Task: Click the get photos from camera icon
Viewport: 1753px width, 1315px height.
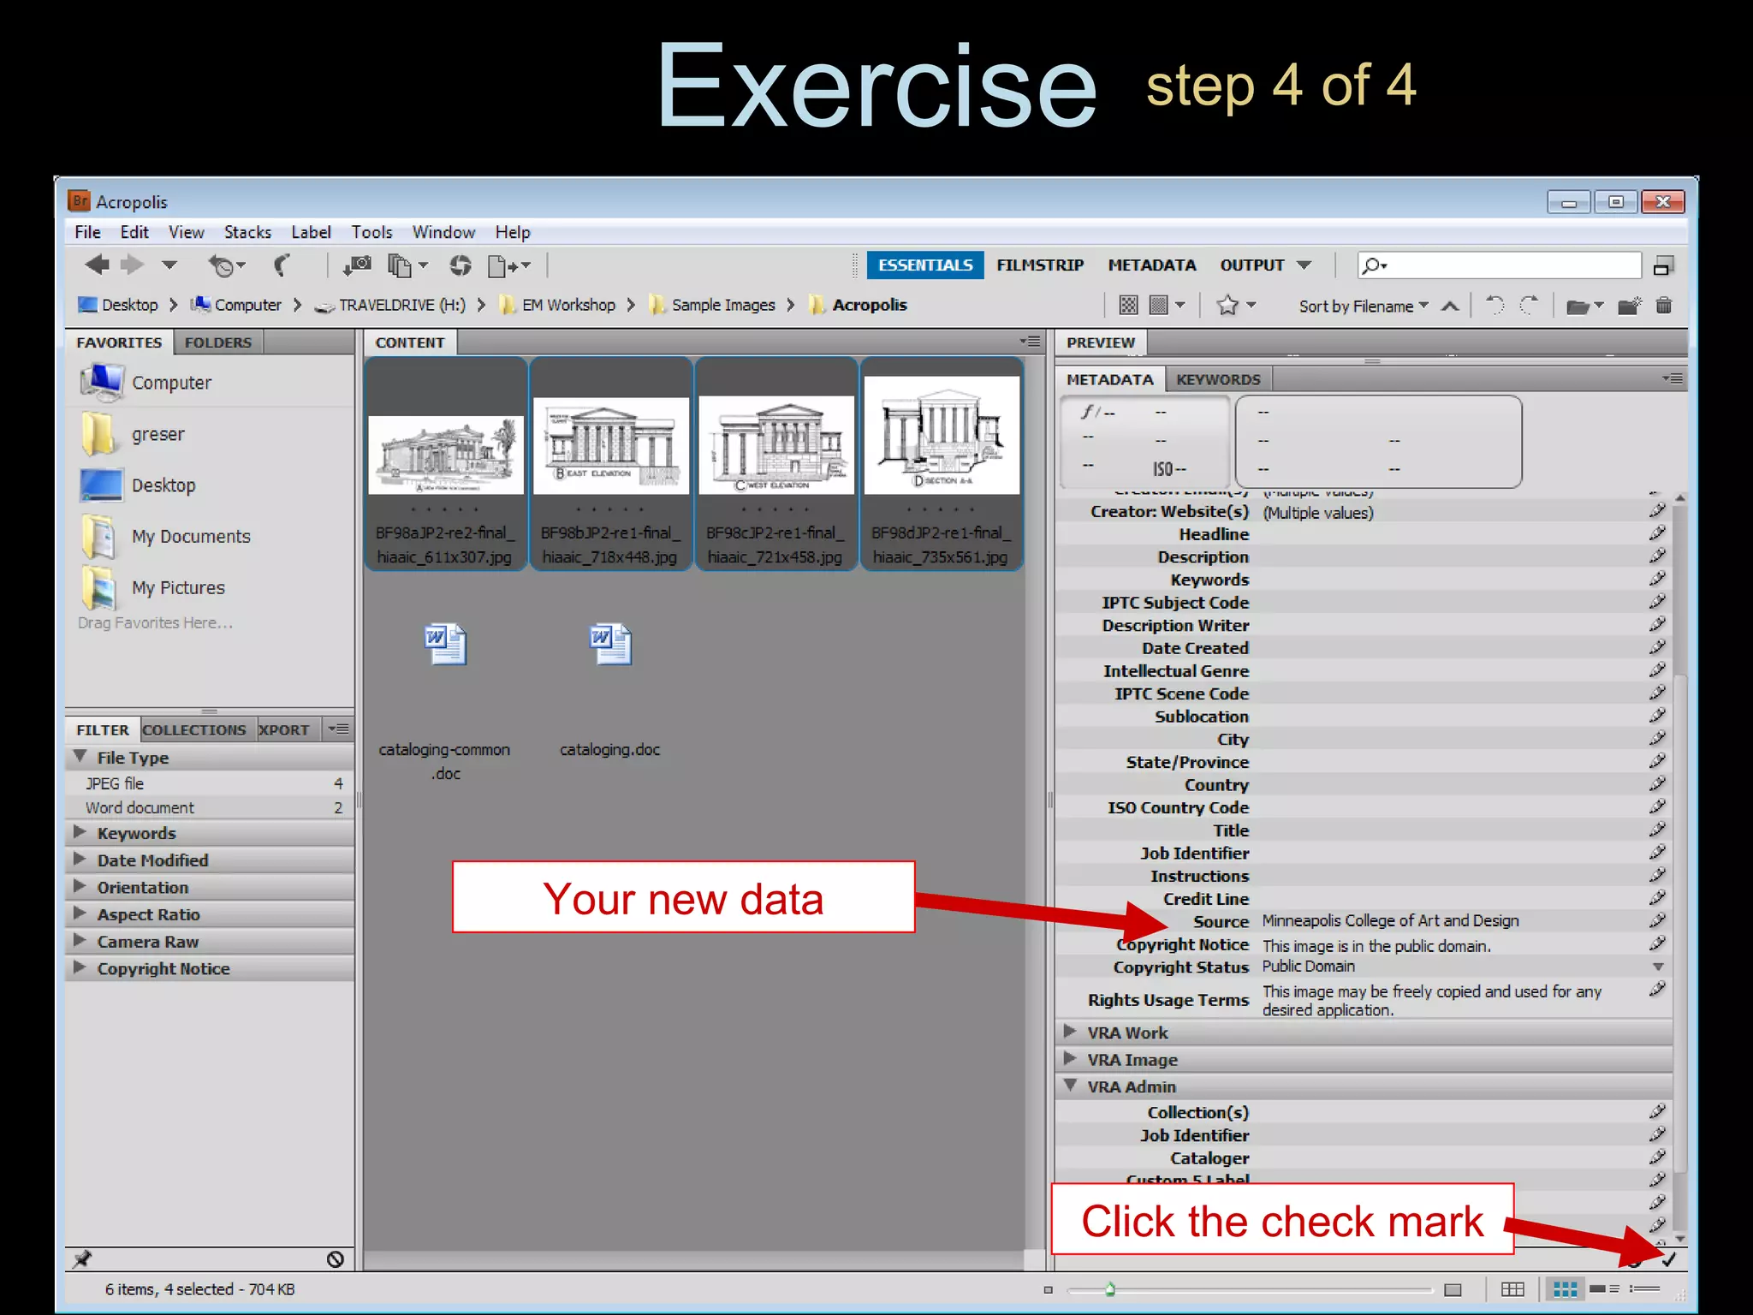Action: [357, 266]
